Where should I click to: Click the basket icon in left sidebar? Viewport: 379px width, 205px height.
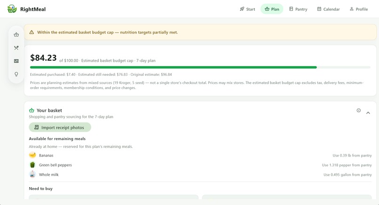click(x=16, y=35)
